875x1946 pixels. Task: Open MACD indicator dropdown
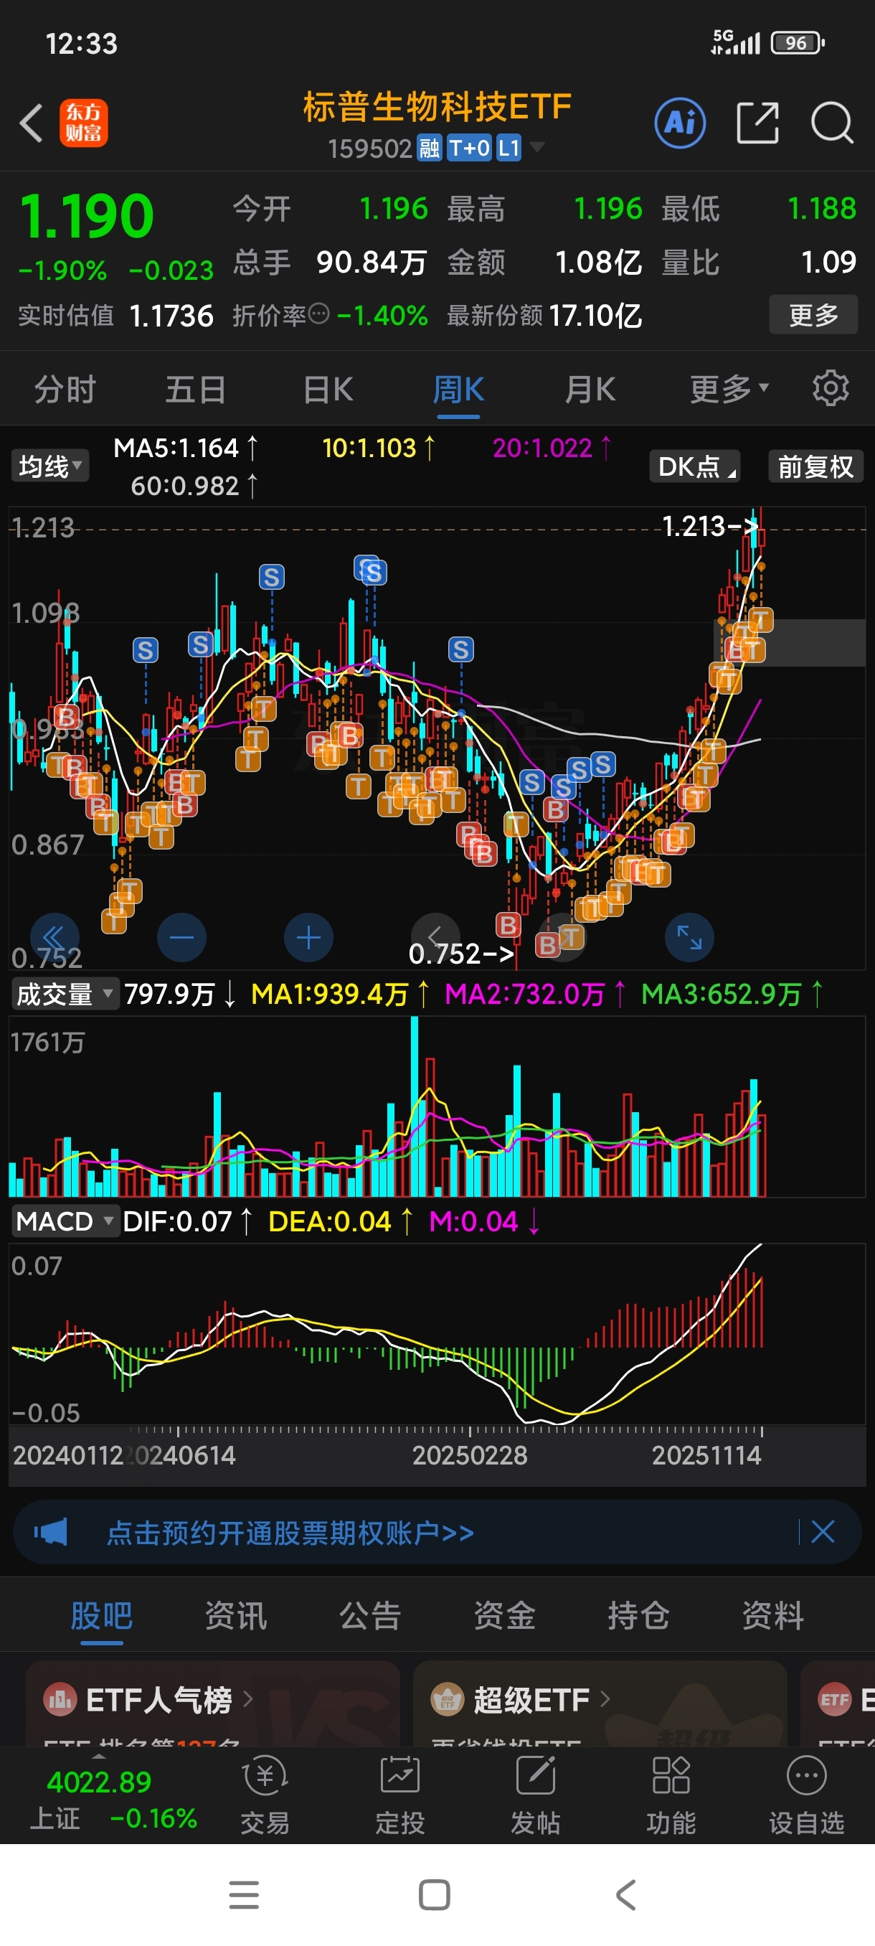coord(65,1221)
